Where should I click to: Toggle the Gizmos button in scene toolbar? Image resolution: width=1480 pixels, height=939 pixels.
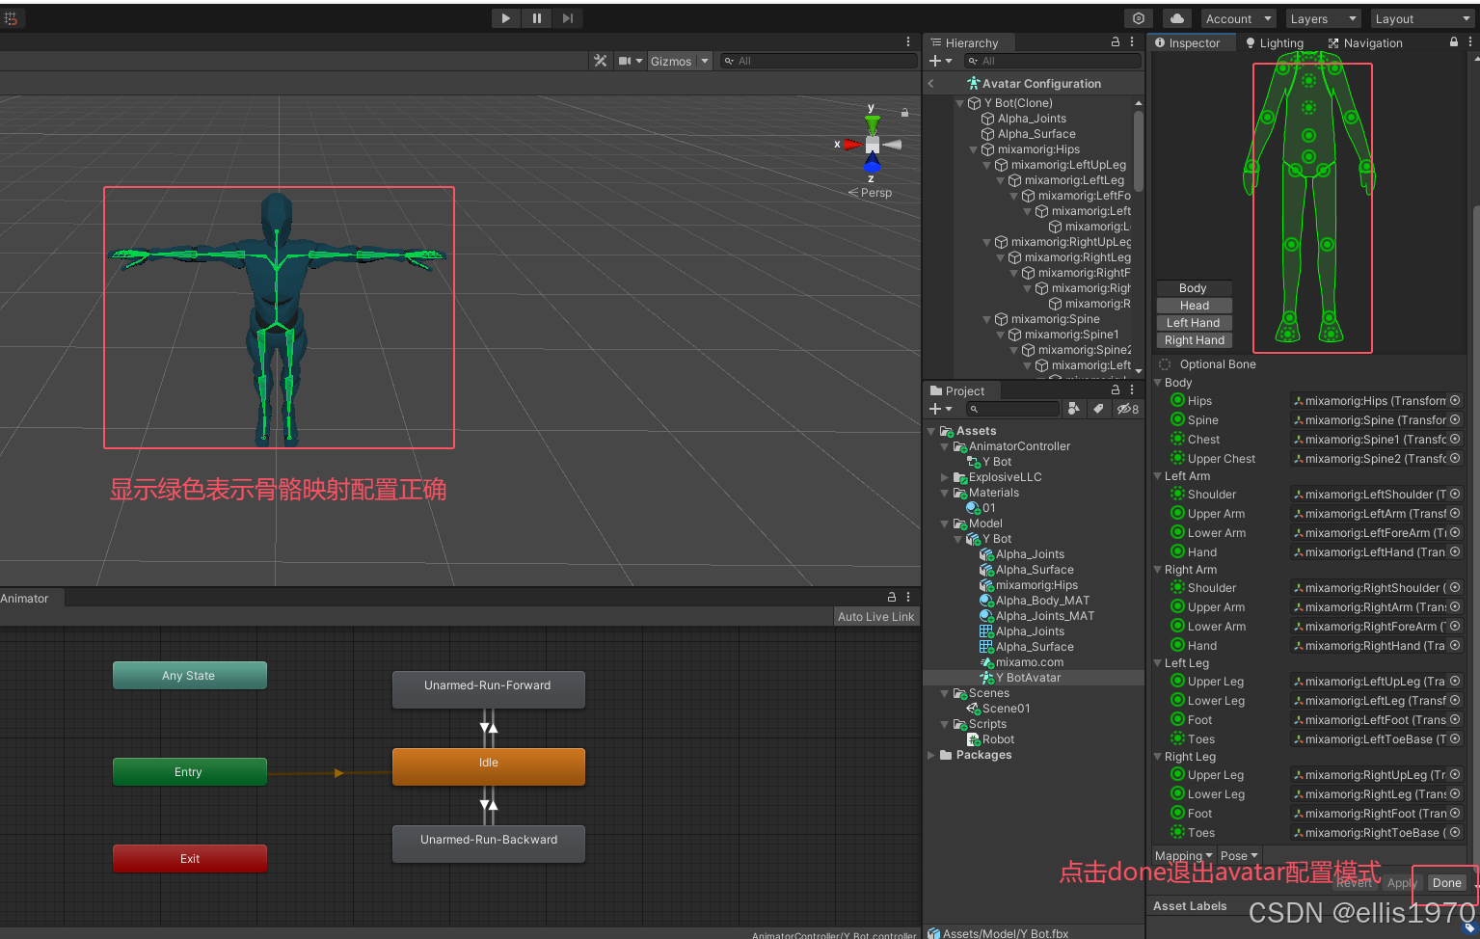673,61
